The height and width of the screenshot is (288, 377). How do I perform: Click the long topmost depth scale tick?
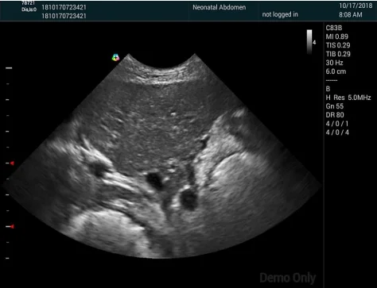coord(9,68)
